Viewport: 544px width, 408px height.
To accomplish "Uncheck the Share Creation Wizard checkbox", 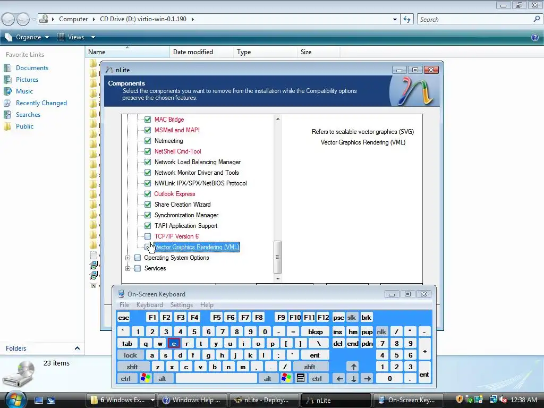I will (148, 205).
